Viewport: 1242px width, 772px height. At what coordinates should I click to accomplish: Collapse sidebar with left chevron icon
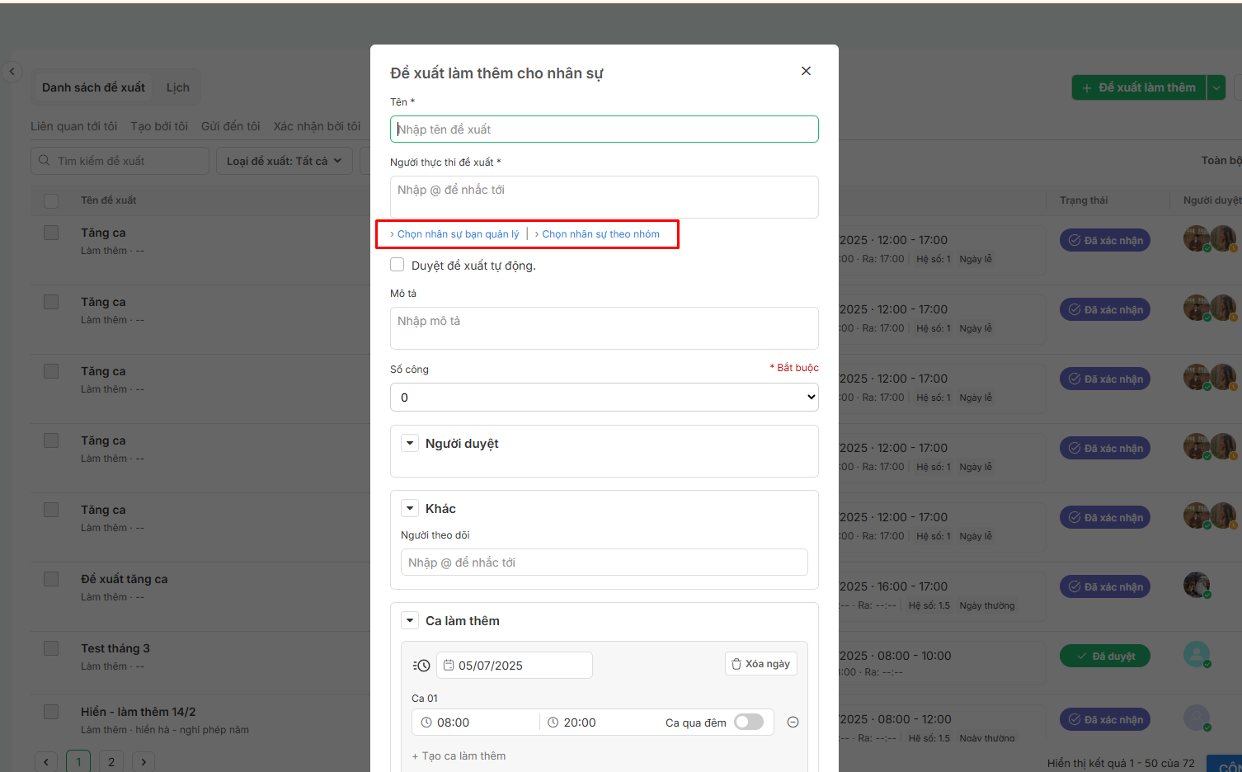tap(12, 72)
